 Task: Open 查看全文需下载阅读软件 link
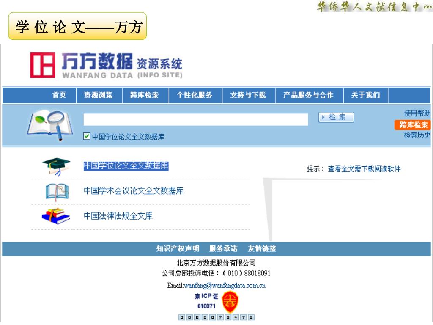pos(364,169)
